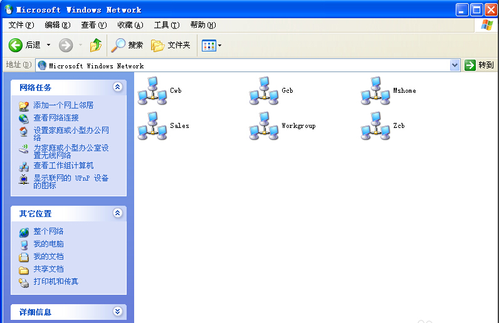499x323 pixels.
Task: Select the Mshome workgroup icon
Action: (x=376, y=91)
